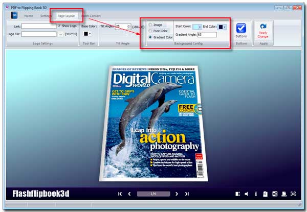Screen dimensions: 307x212
Task: Jump to the last page
Action: tap(187, 194)
